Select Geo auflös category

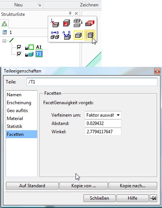pyautogui.click(x=21, y=111)
